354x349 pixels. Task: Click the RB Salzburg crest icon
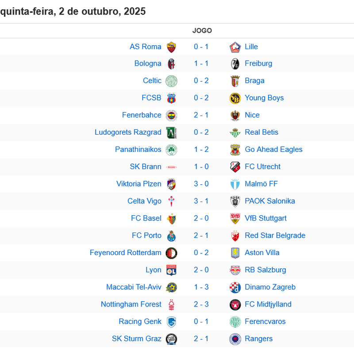click(235, 270)
